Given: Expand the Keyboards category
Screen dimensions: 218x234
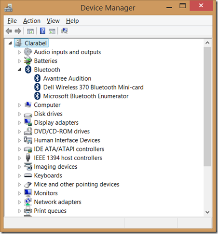Looking at the screenshot, I should 19,175.
